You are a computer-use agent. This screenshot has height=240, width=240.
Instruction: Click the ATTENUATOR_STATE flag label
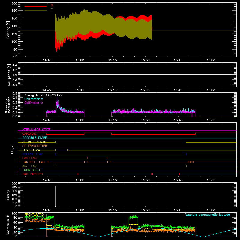point(36,130)
